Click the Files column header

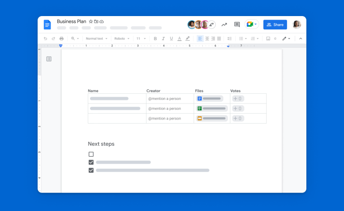(199, 91)
